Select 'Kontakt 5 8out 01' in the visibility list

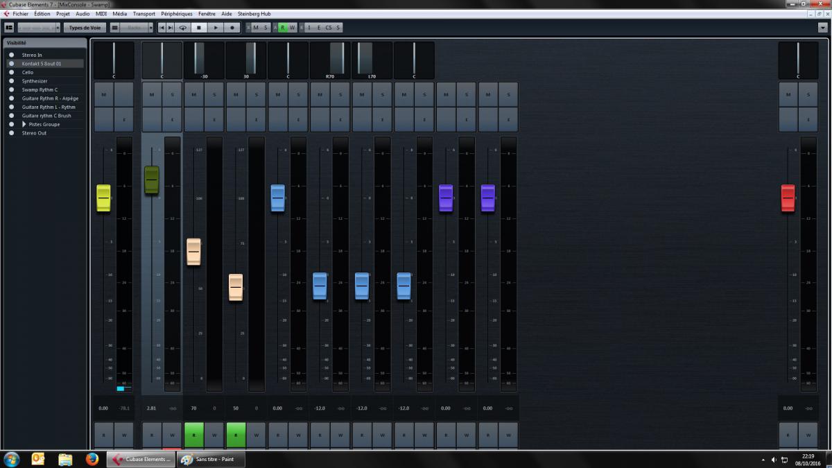tap(45, 64)
